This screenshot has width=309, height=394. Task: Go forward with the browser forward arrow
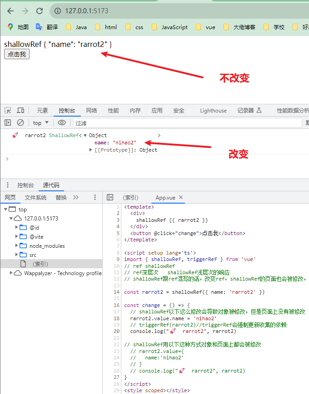click(25, 11)
